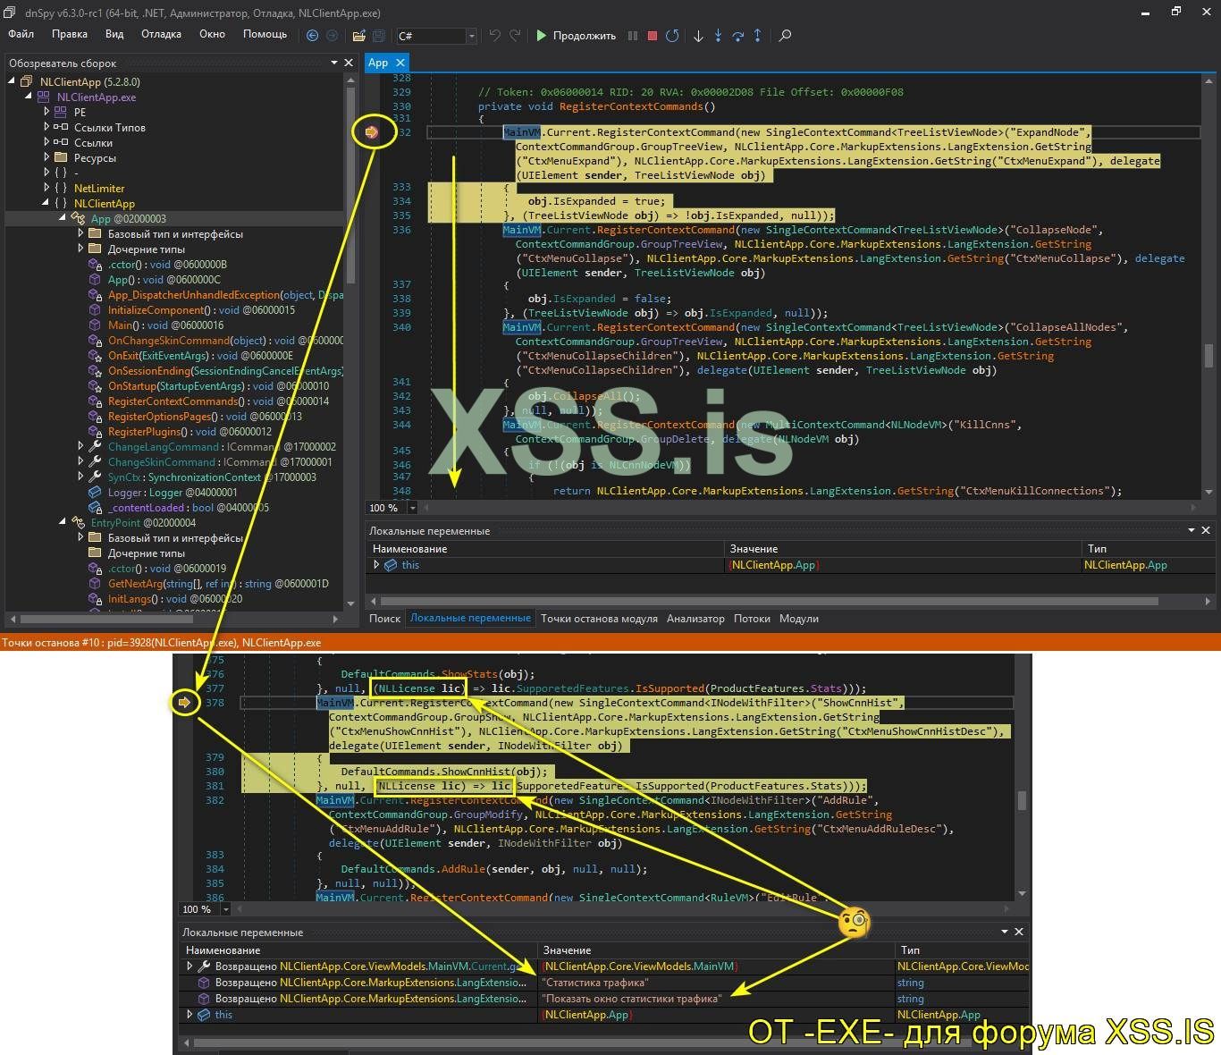The image size is (1221, 1055).
Task: Step Over using the toolbar icon
Action: 737,36
